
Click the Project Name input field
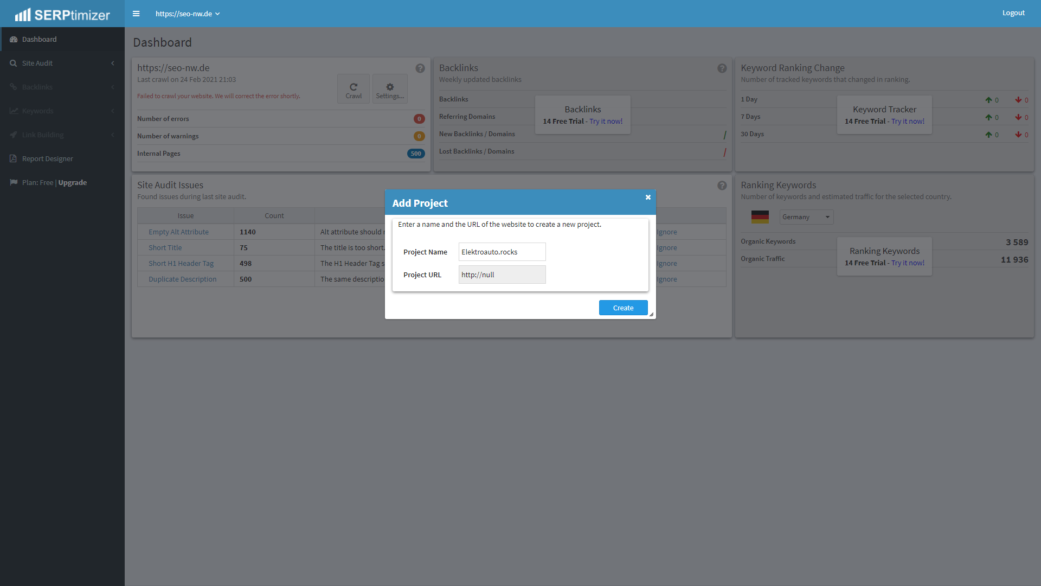pos(502,252)
